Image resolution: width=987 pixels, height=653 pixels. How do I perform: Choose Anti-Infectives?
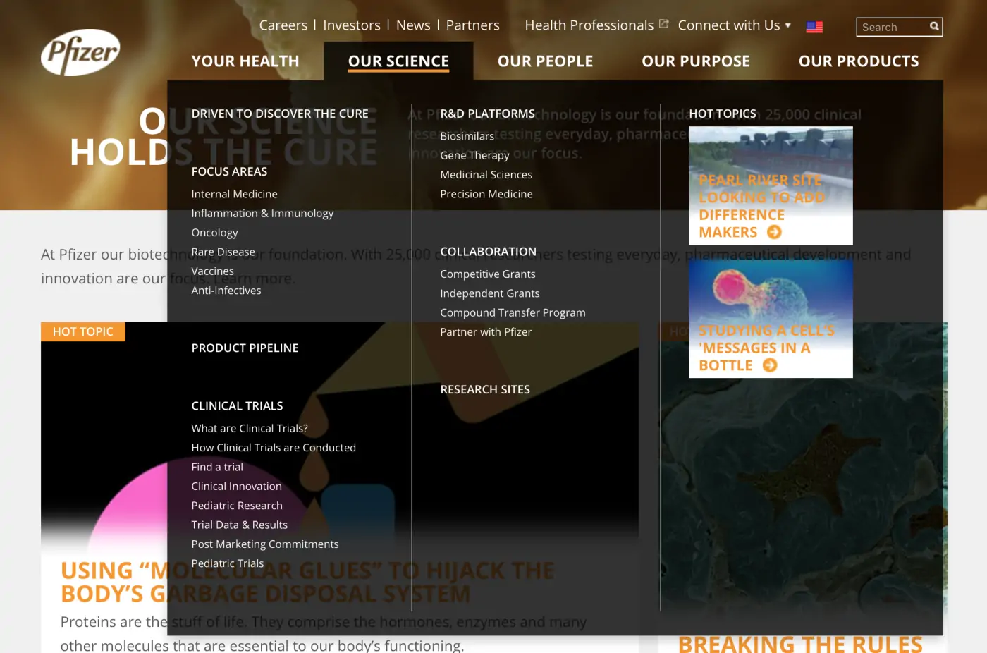(x=226, y=291)
